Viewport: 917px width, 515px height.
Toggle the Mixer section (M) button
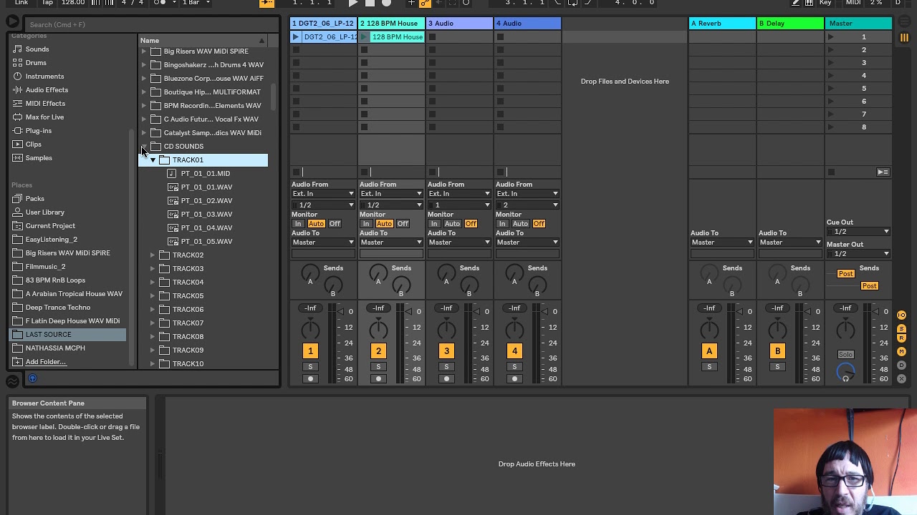[901, 352]
